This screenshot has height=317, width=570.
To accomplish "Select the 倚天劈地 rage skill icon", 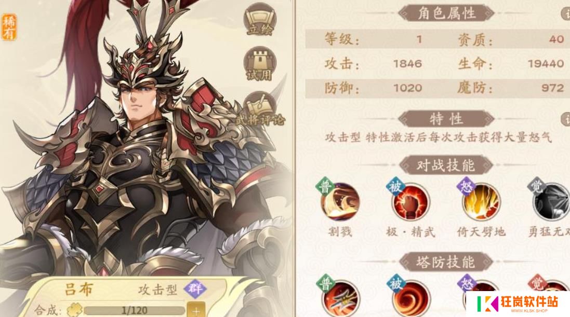I will 481,202.
